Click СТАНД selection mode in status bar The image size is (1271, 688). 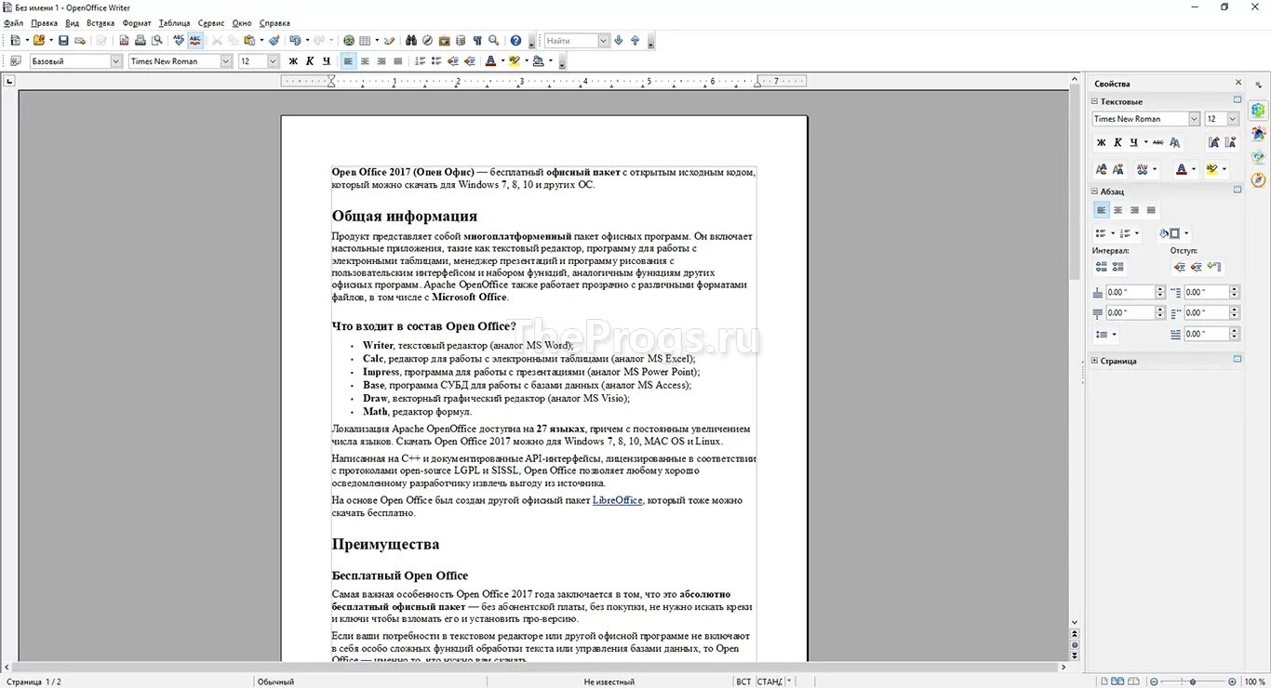pos(769,681)
